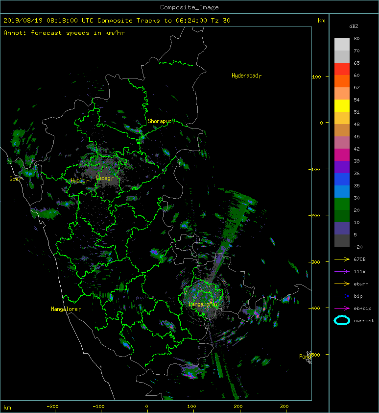Screen dimensions: 379x413
Task: Click the gold 51–48 dBZ color band
Action: [x=342, y=118]
